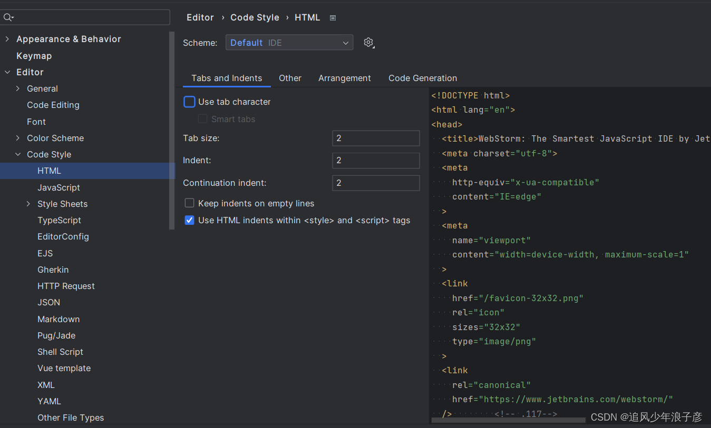Enable the "Use tab character" checkbox
The width and height of the screenshot is (711, 428).
189,102
